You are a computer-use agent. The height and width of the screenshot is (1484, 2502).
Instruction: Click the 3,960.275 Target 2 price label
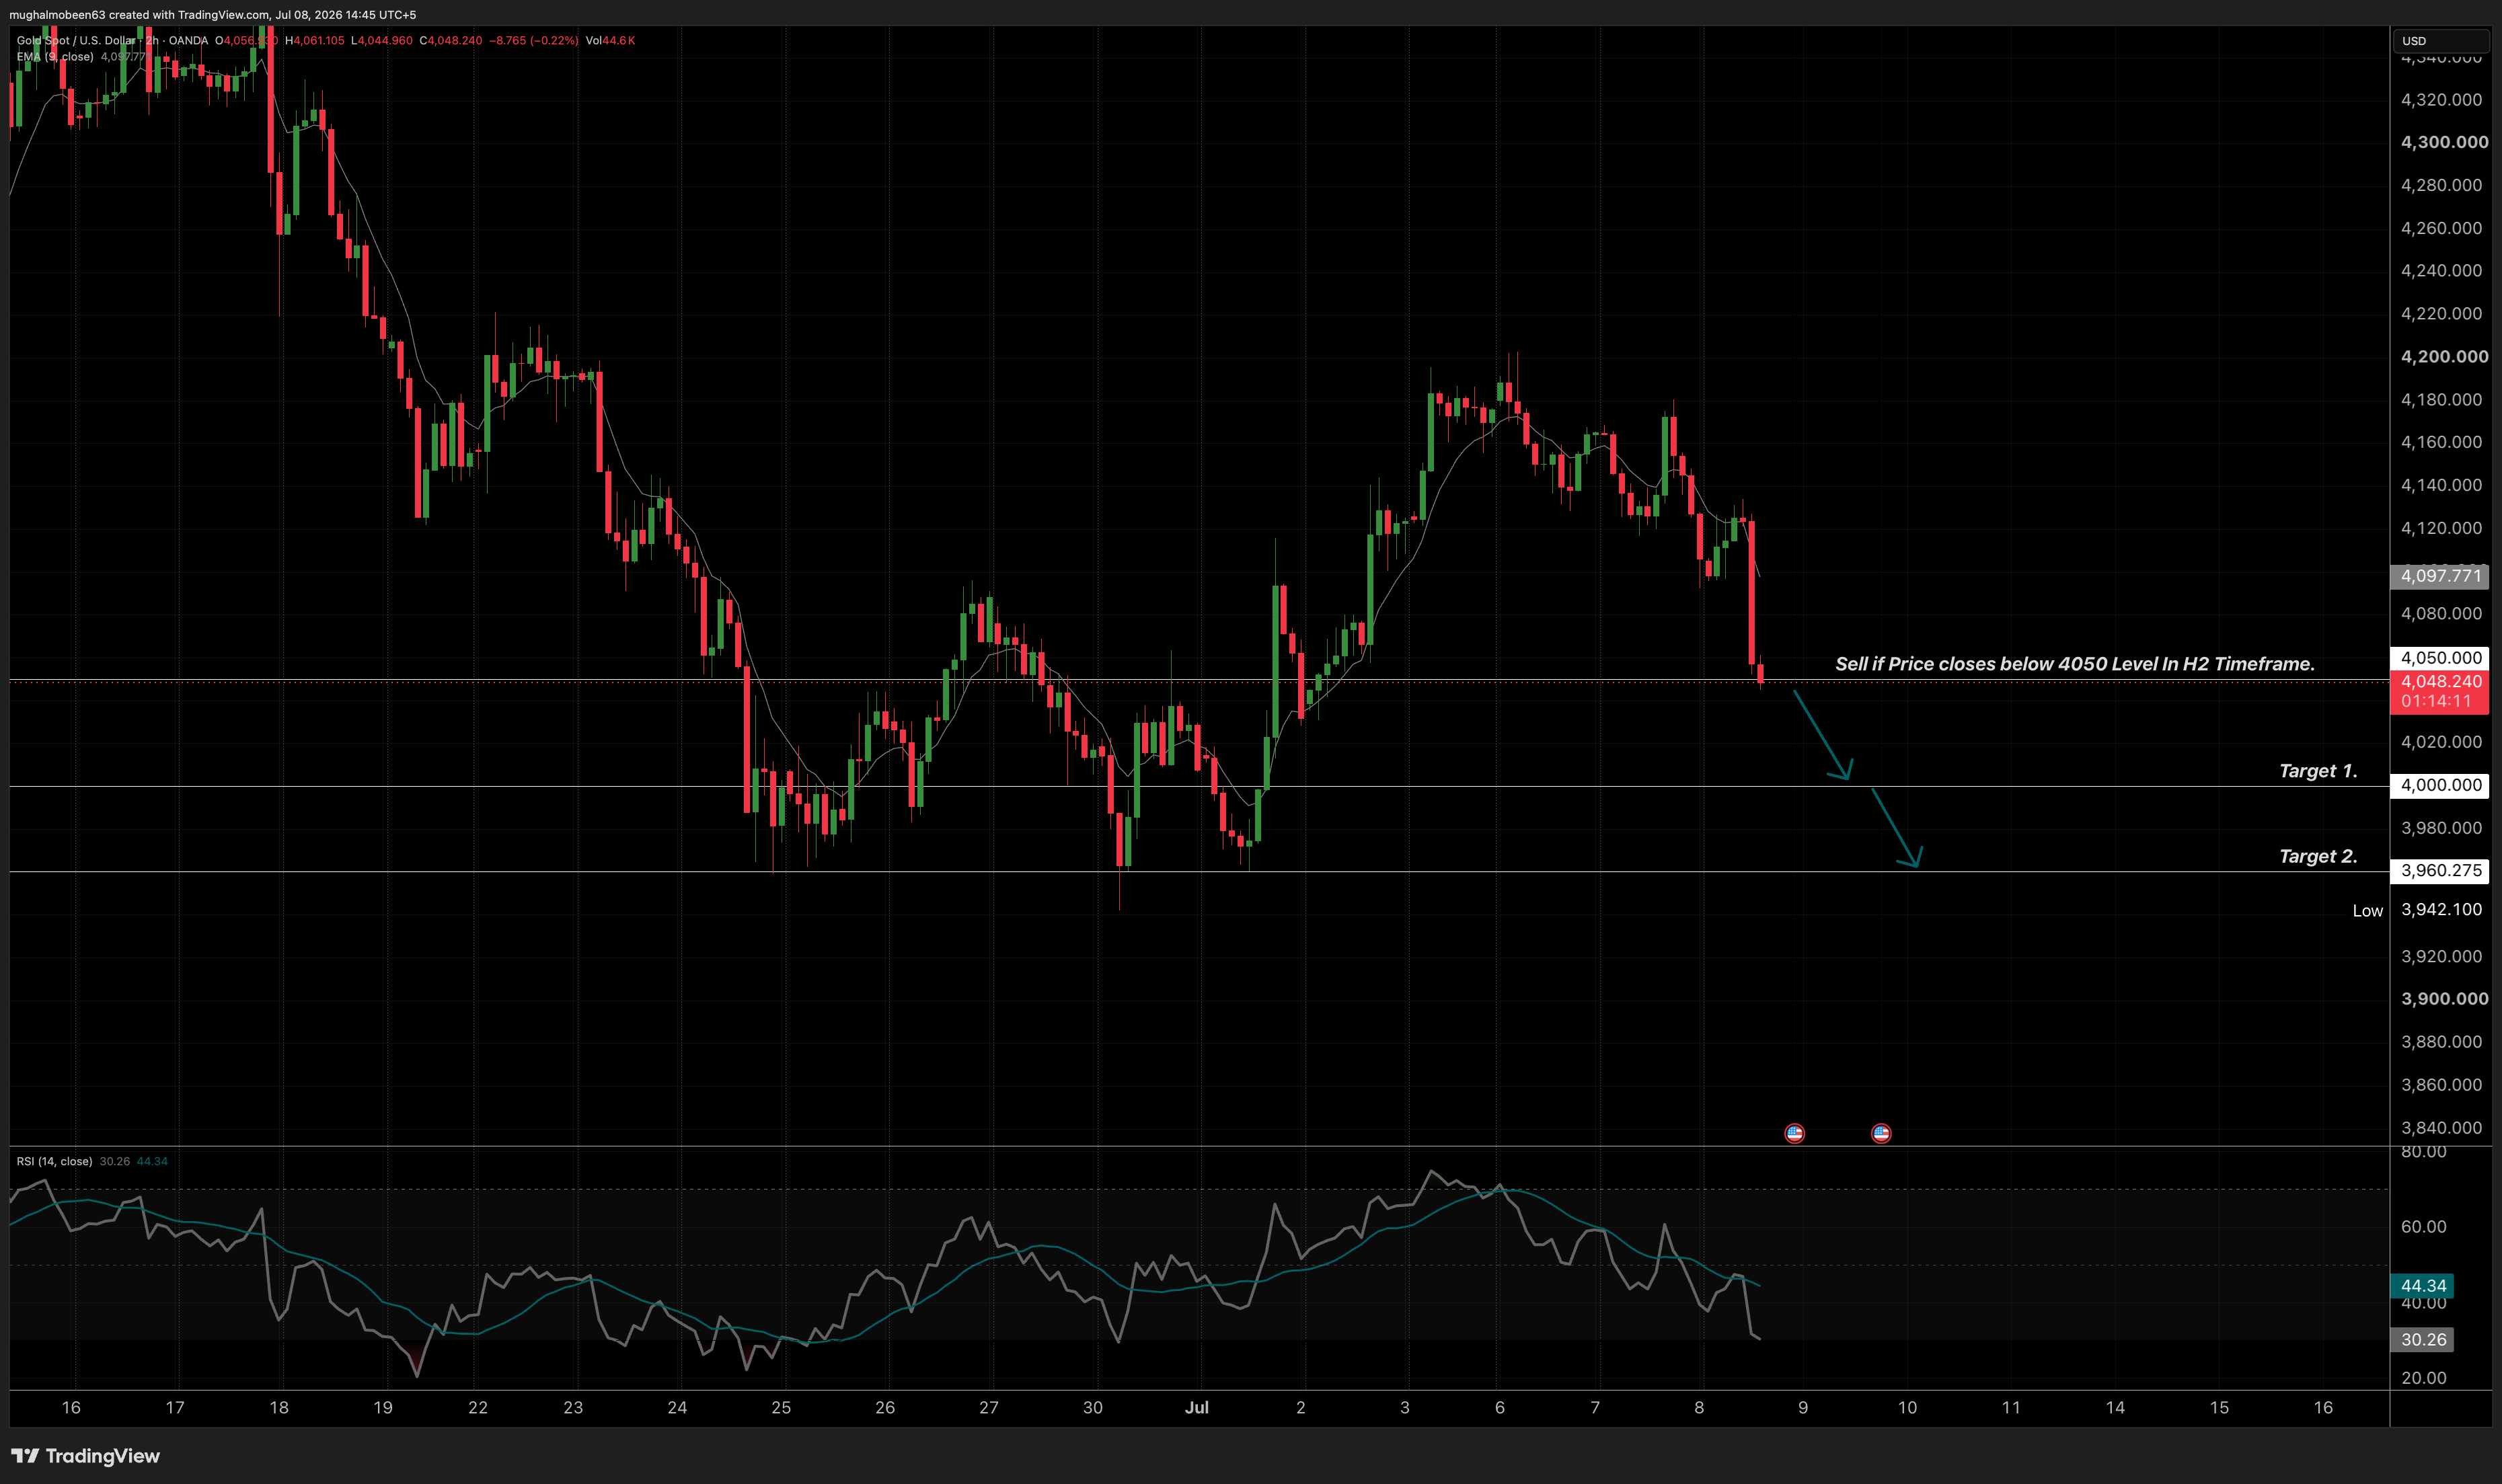tap(2440, 870)
